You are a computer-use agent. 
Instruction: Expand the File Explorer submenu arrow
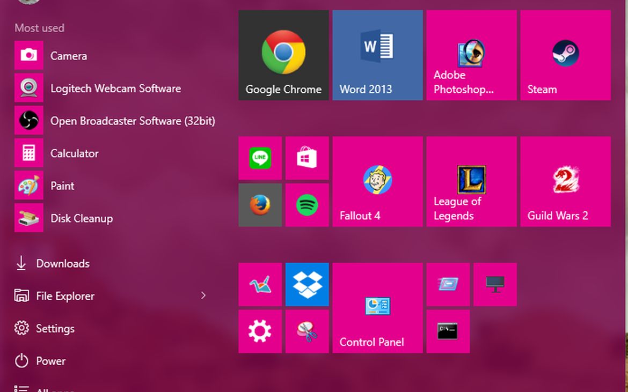click(203, 295)
